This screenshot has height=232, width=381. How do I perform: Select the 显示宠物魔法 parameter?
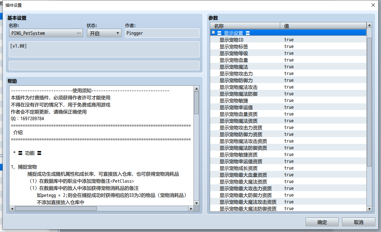(x=288, y=67)
